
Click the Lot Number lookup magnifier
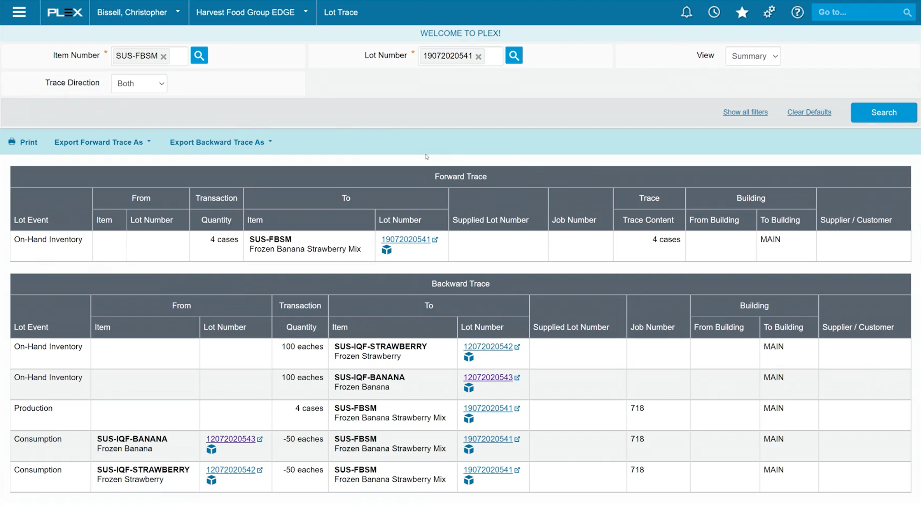(x=514, y=56)
